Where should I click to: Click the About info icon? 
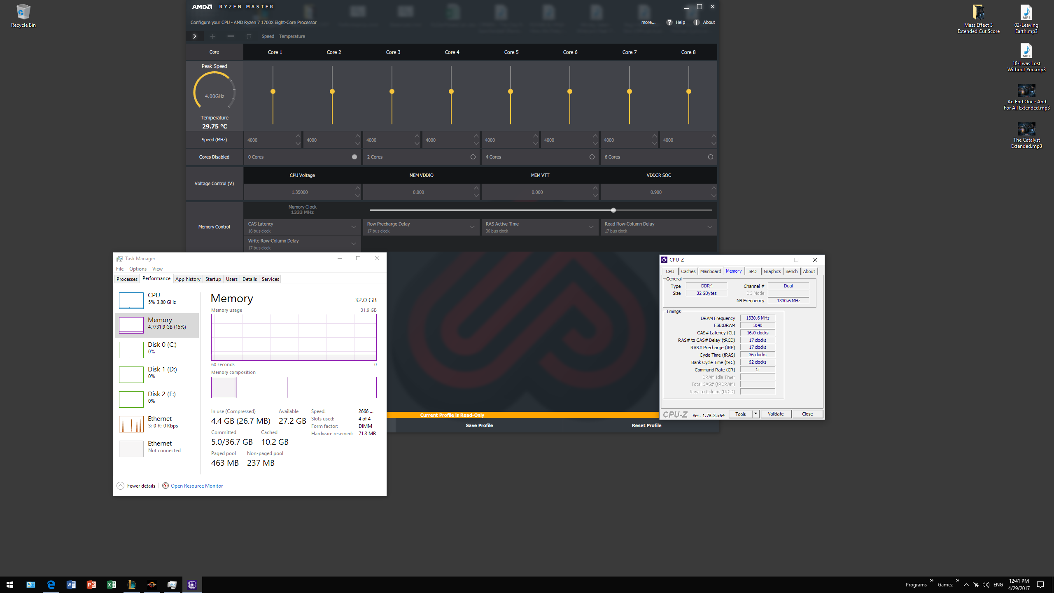pyautogui.click(x=697, y=22)
